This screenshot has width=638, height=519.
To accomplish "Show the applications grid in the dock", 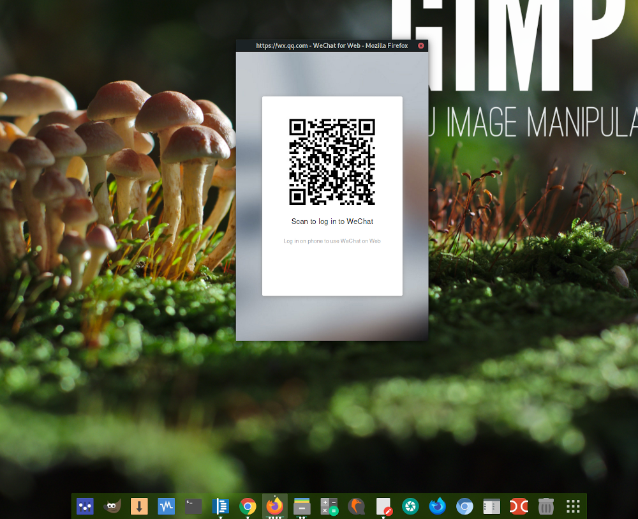I will [x=573, y=506].
